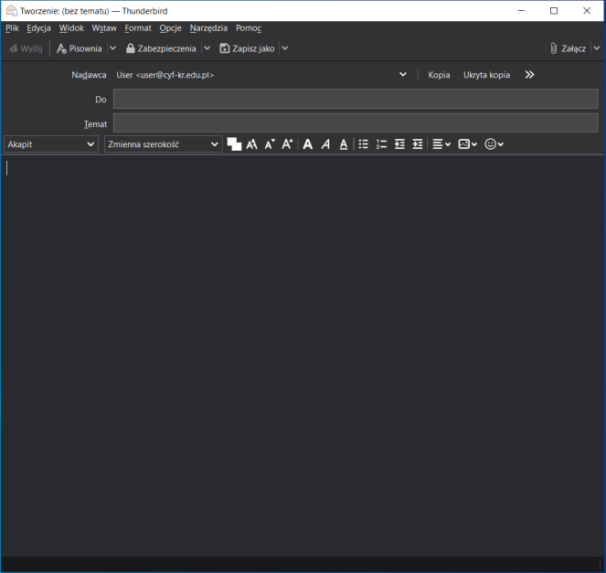Screen dimensions: 606x573
Task: Open the text alignment dropdown
Action: pyautogui.click(x=441, y=144)
